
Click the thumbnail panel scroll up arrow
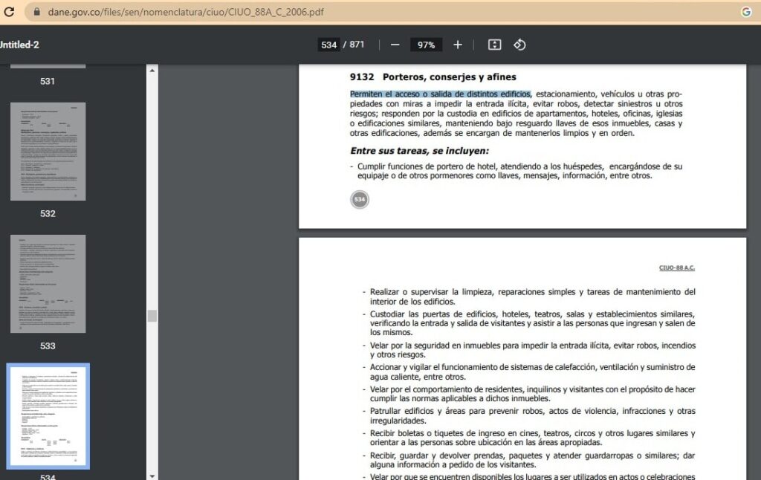152,71
